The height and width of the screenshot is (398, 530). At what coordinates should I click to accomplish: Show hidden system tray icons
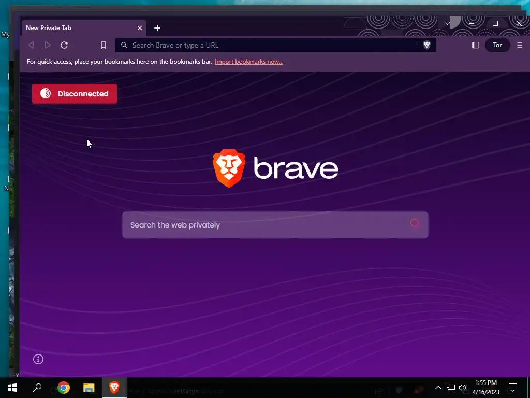438,388
